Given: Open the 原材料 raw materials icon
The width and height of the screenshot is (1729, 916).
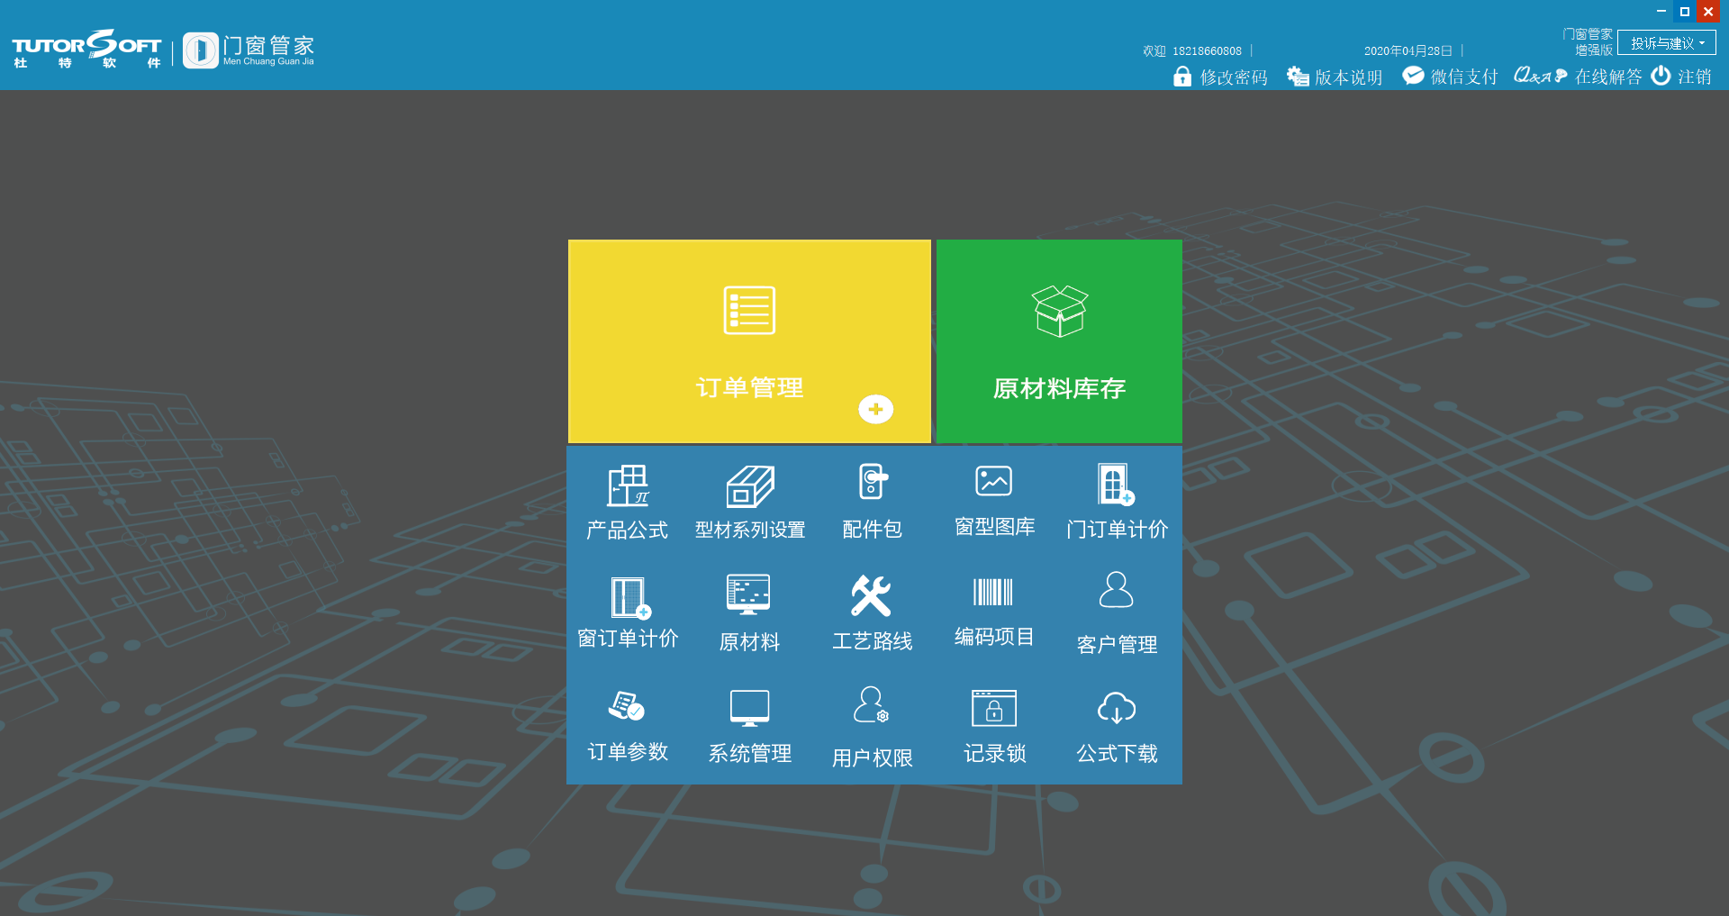Looking at the screenshot, I should coord(749,613).
